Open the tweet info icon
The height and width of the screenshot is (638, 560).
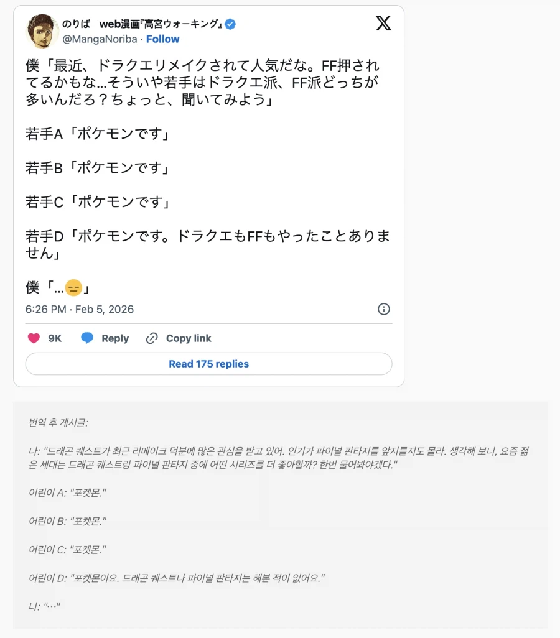[x=384, y=309]
